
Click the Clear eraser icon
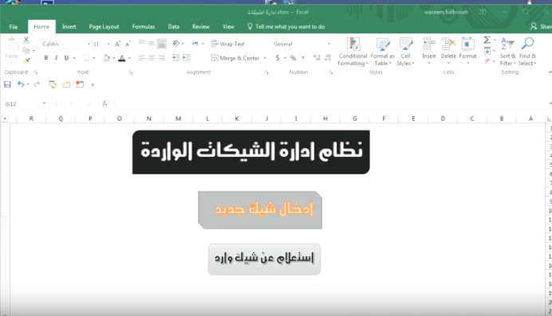pyautogui.click(x=487, y=61)
